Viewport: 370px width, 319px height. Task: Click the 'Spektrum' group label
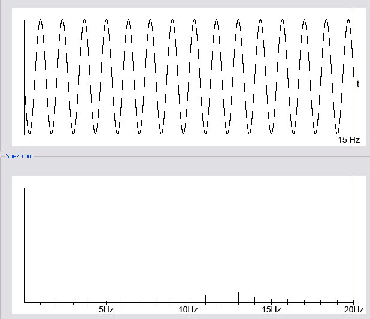click(19, 156)
